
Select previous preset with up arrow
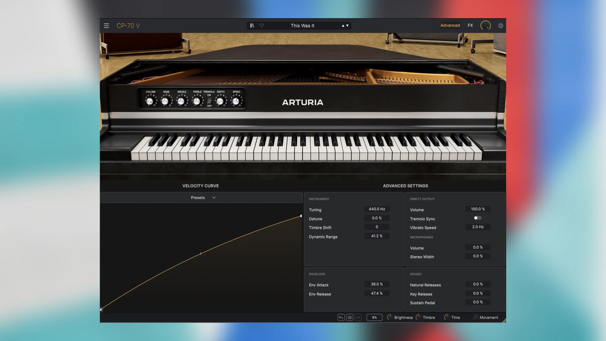(x=343, y=26)
